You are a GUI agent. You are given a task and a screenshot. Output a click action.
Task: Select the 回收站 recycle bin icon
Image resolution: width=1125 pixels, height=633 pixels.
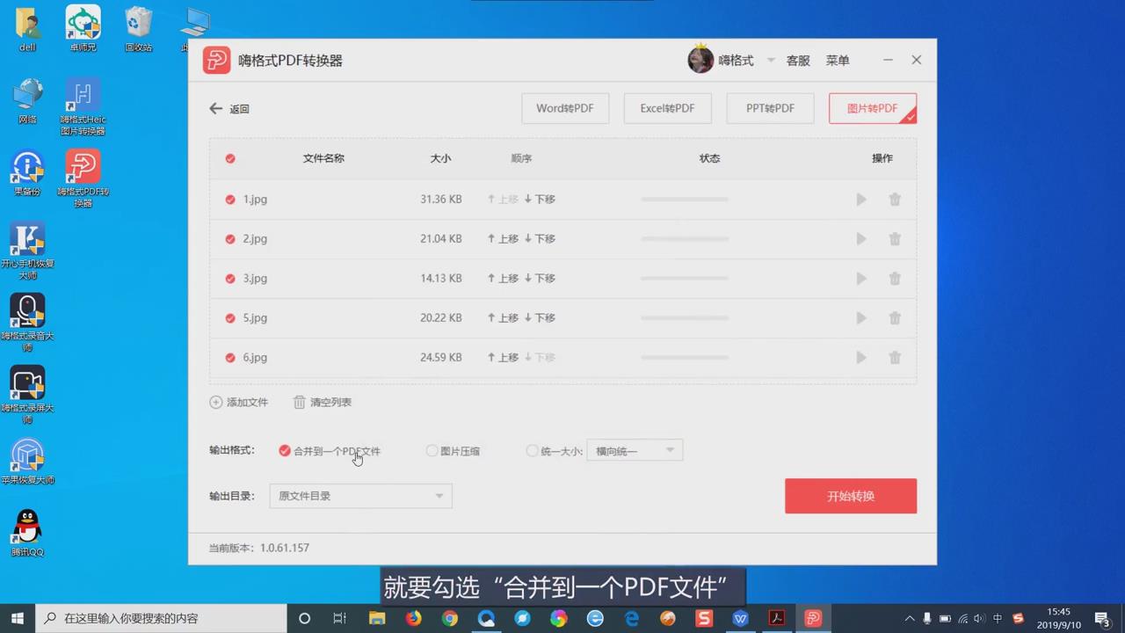point(138,29)
